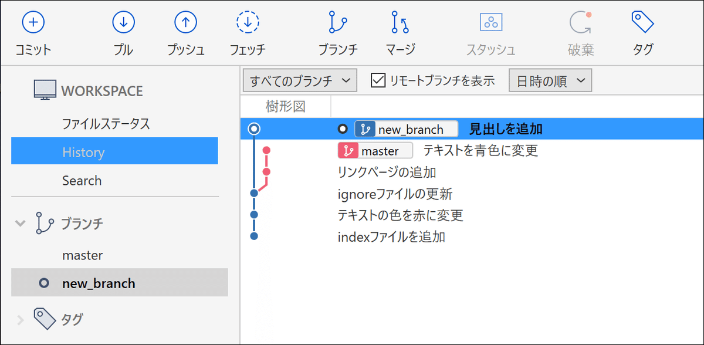
Task: Collapse the ブランチ section chevron
Action: point(21,223)
